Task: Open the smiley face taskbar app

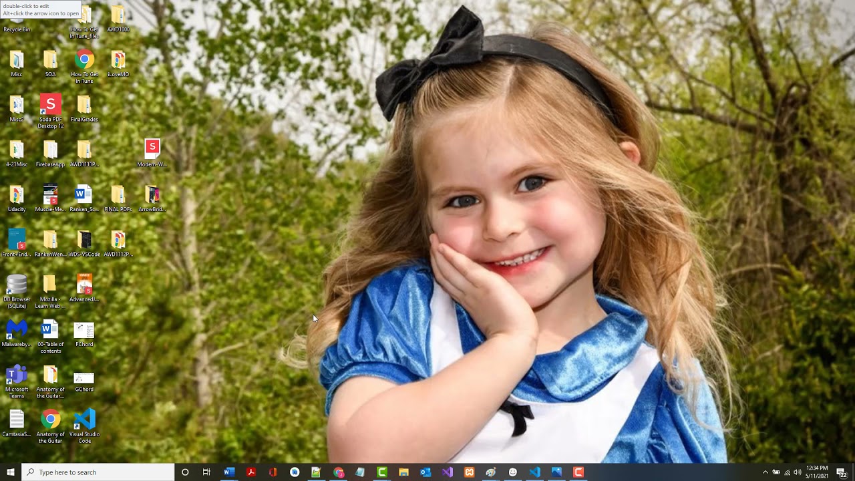Action: (x=513, y=472)
